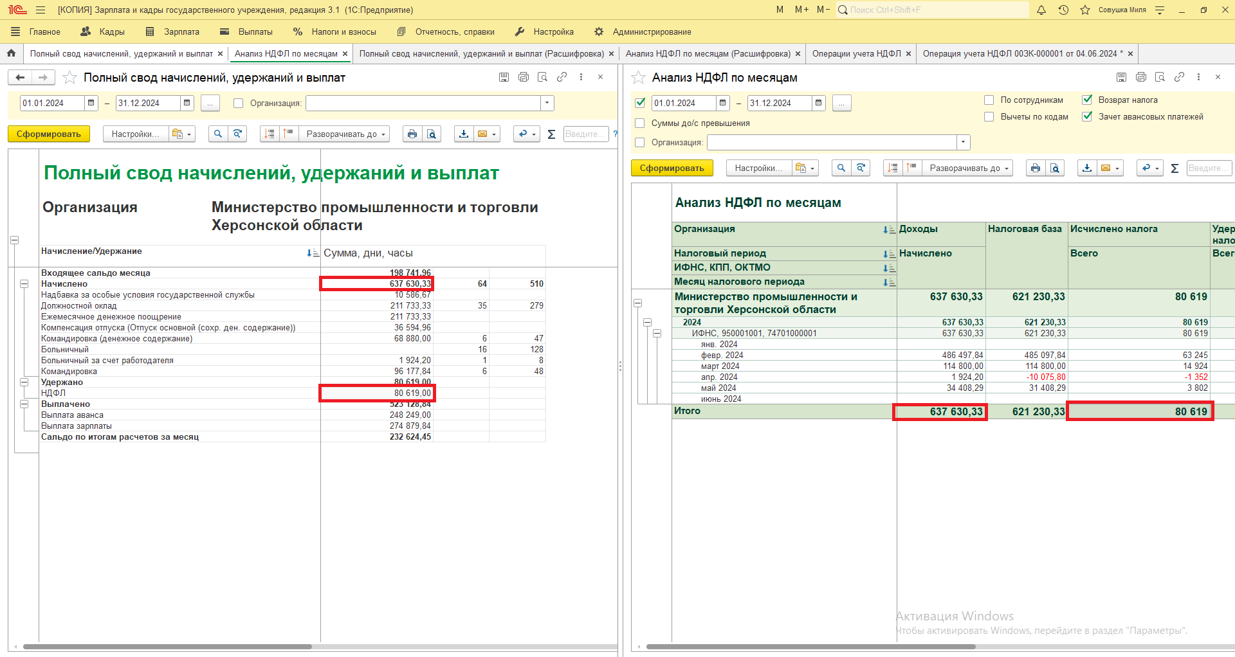This screenshot has width=1235, height=657.
Task: Open Организация dropdown in right report
Action: tap(963, 142)
